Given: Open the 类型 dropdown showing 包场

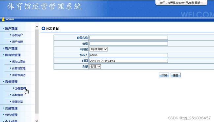Looking at the screenshot, I should coord(95,67).
